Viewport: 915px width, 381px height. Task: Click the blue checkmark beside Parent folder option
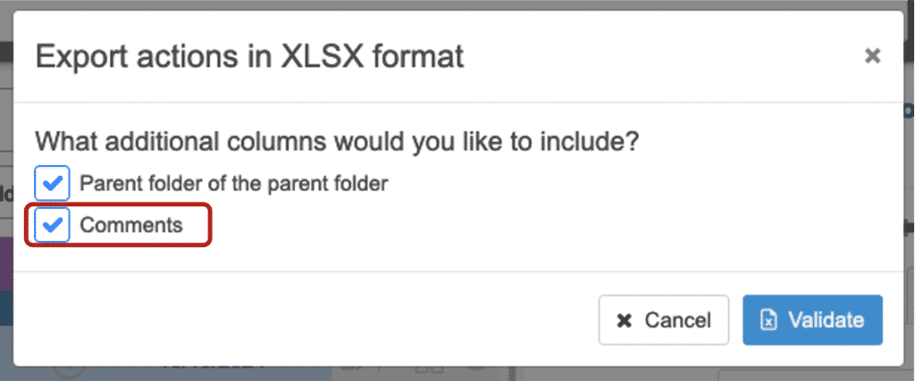point(53,184)
